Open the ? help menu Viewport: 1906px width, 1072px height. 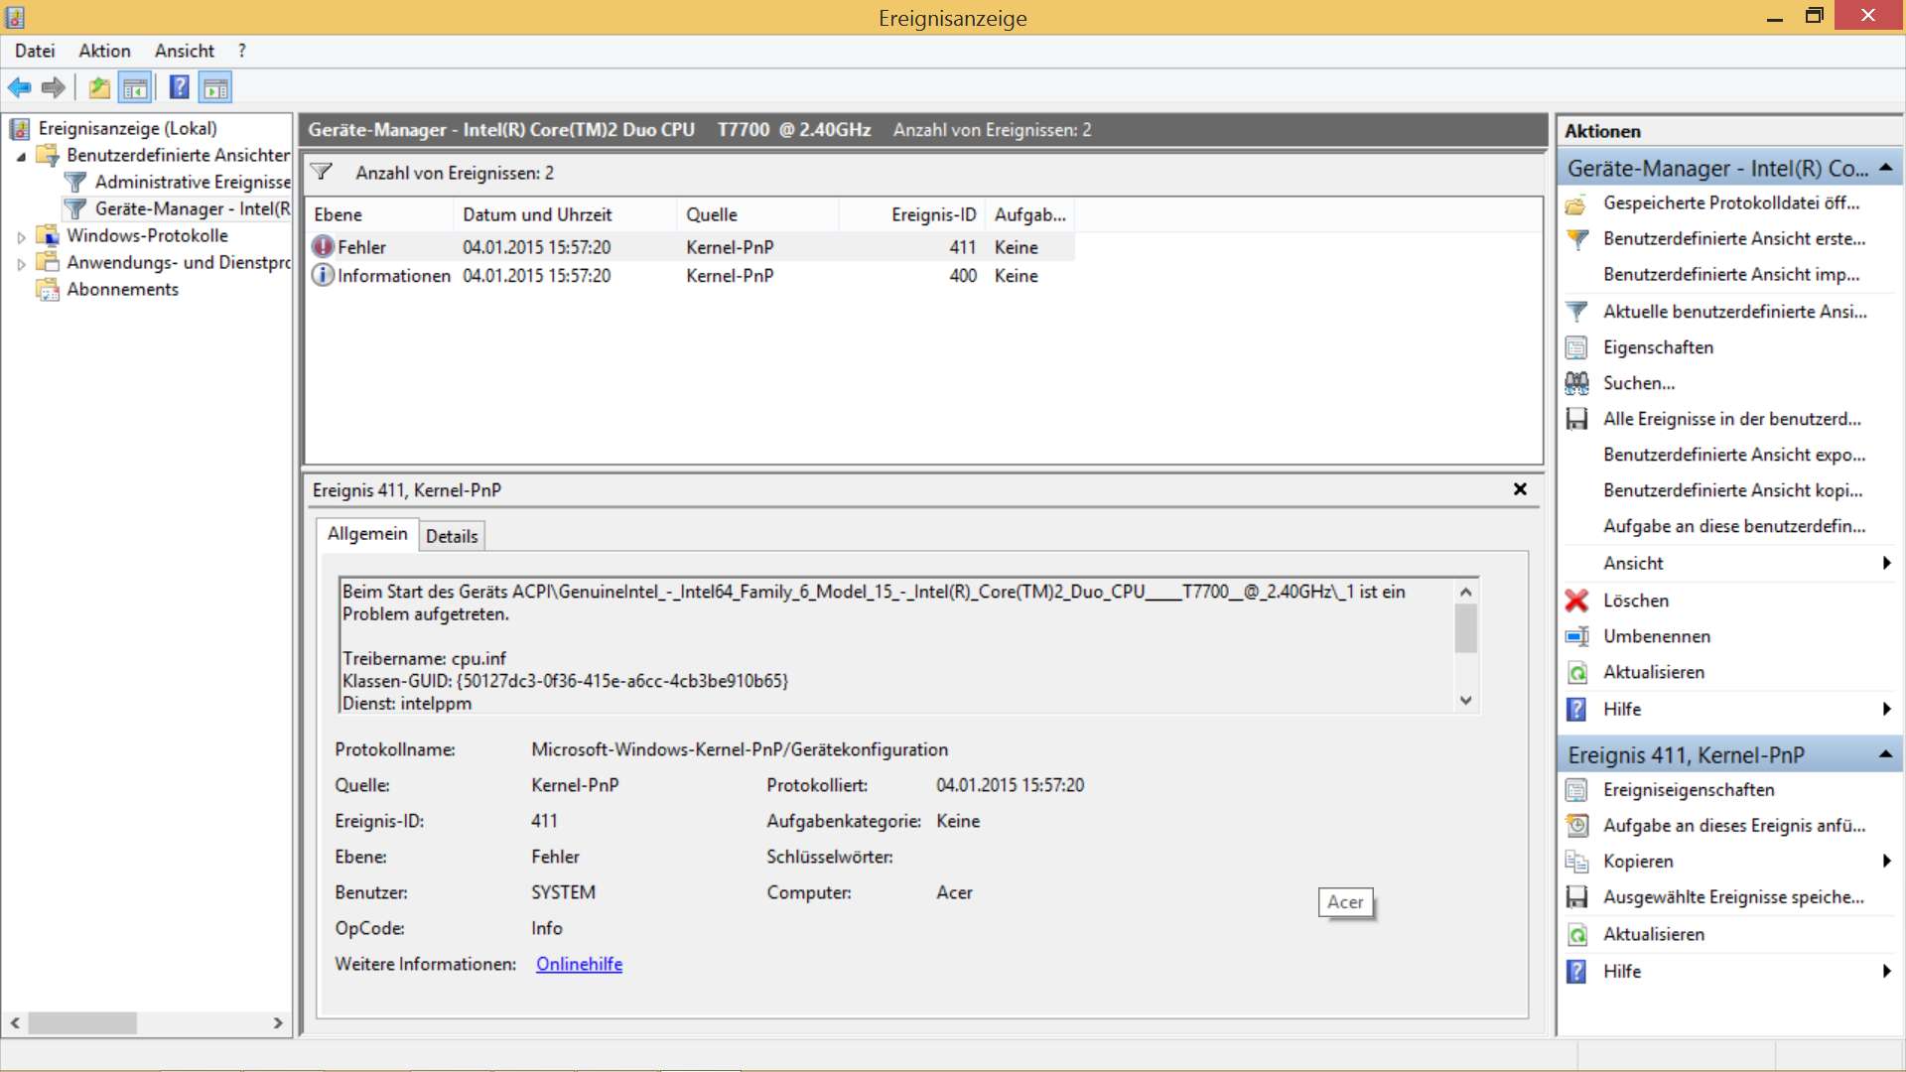tap(241, 51)
